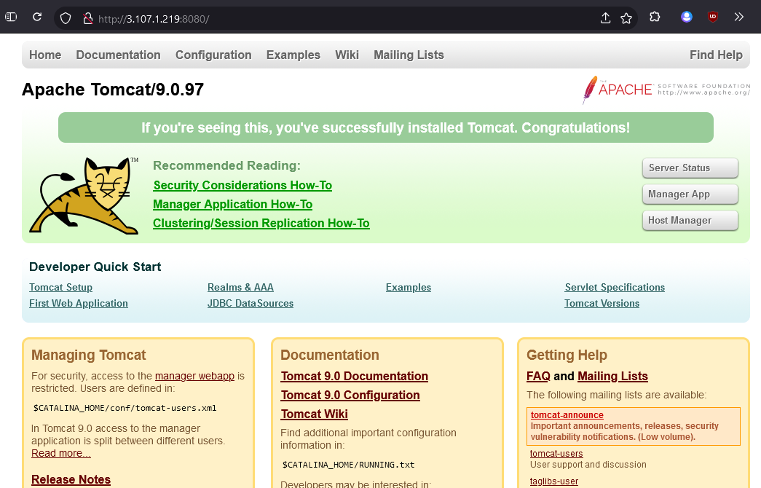Open the Release Notes link
The width and height of the screenshot is (761, 488).
coord(71,480)
